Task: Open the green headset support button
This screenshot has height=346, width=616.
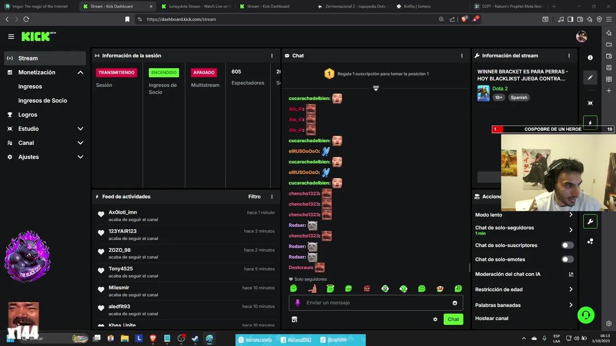Action: [x=586, y=315]
